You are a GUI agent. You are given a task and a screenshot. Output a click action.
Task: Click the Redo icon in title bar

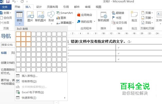pos(22,1)
